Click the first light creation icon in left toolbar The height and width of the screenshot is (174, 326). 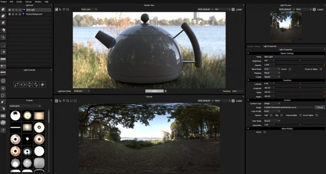coord(3,9)
